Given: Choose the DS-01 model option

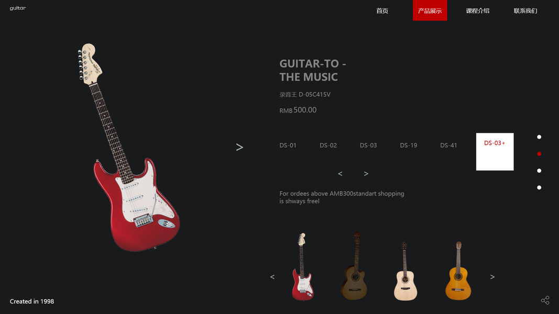Looking at the screenshot, I should pyautogui.click(x=288, y=145).
